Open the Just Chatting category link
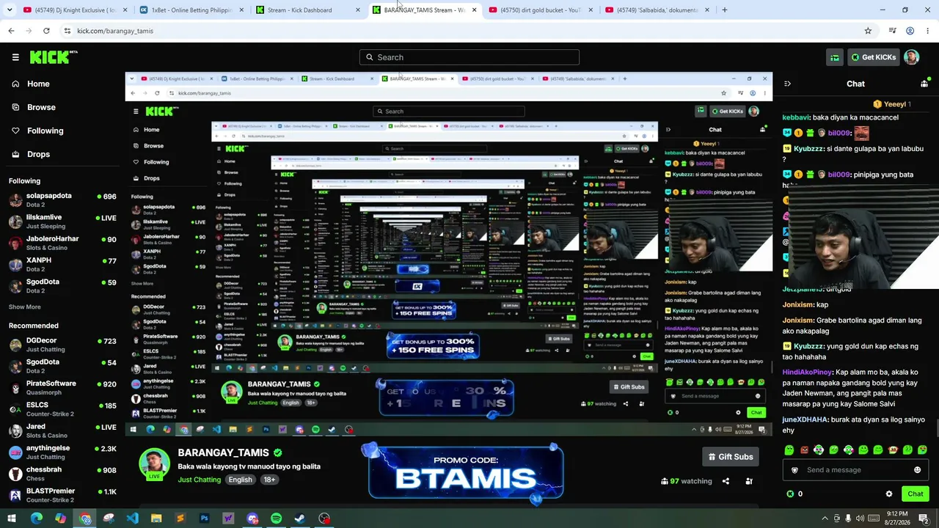 pyautogui.click(x=199, y=480)
